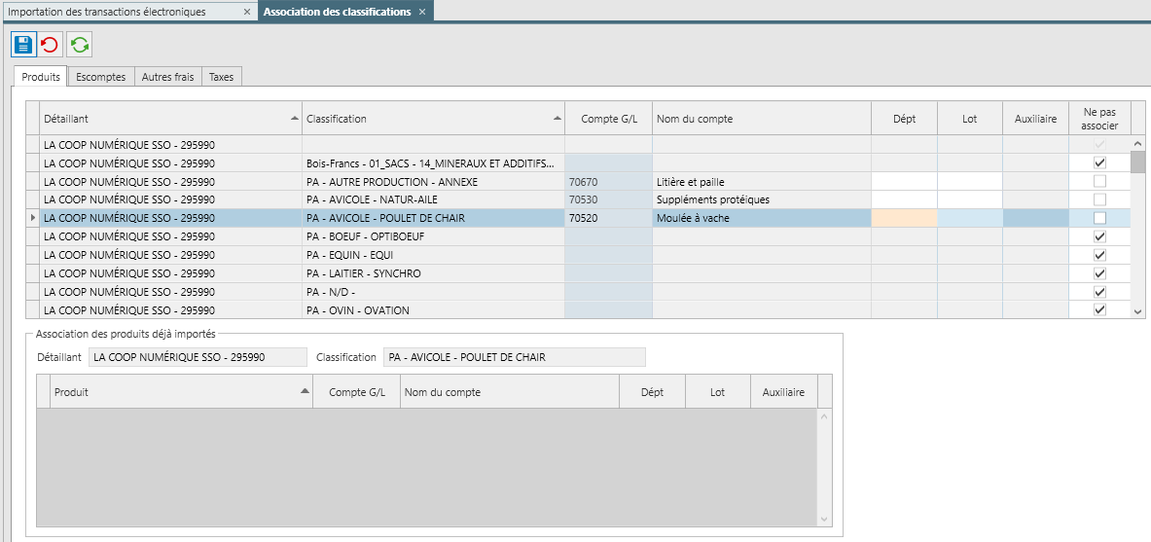Select classification 'PA - N/D -'
Viewport: 1151px width, 542px height.
click(433, 292)
